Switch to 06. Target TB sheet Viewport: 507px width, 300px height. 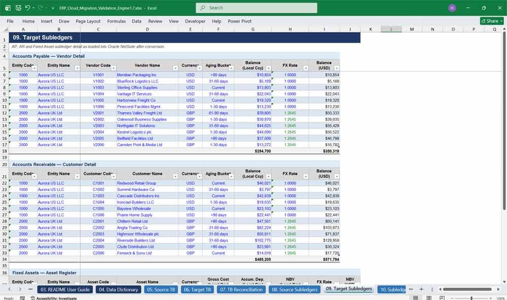(198, 290)
